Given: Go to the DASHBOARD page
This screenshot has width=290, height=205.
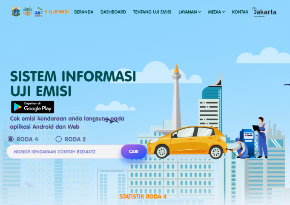Looking at the screenshot, I should (113, 12).
